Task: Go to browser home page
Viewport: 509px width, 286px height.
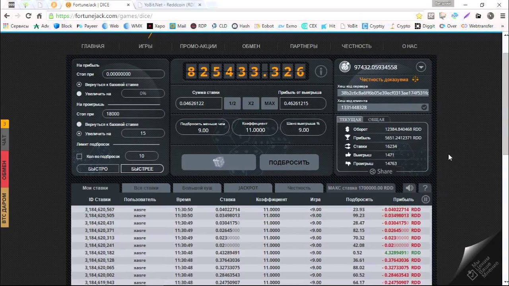Action: 39,16
